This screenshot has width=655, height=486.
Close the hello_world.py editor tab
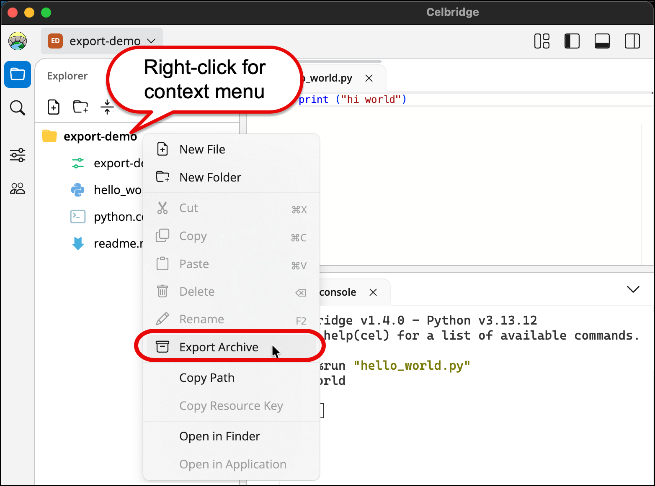click(369, 78)
